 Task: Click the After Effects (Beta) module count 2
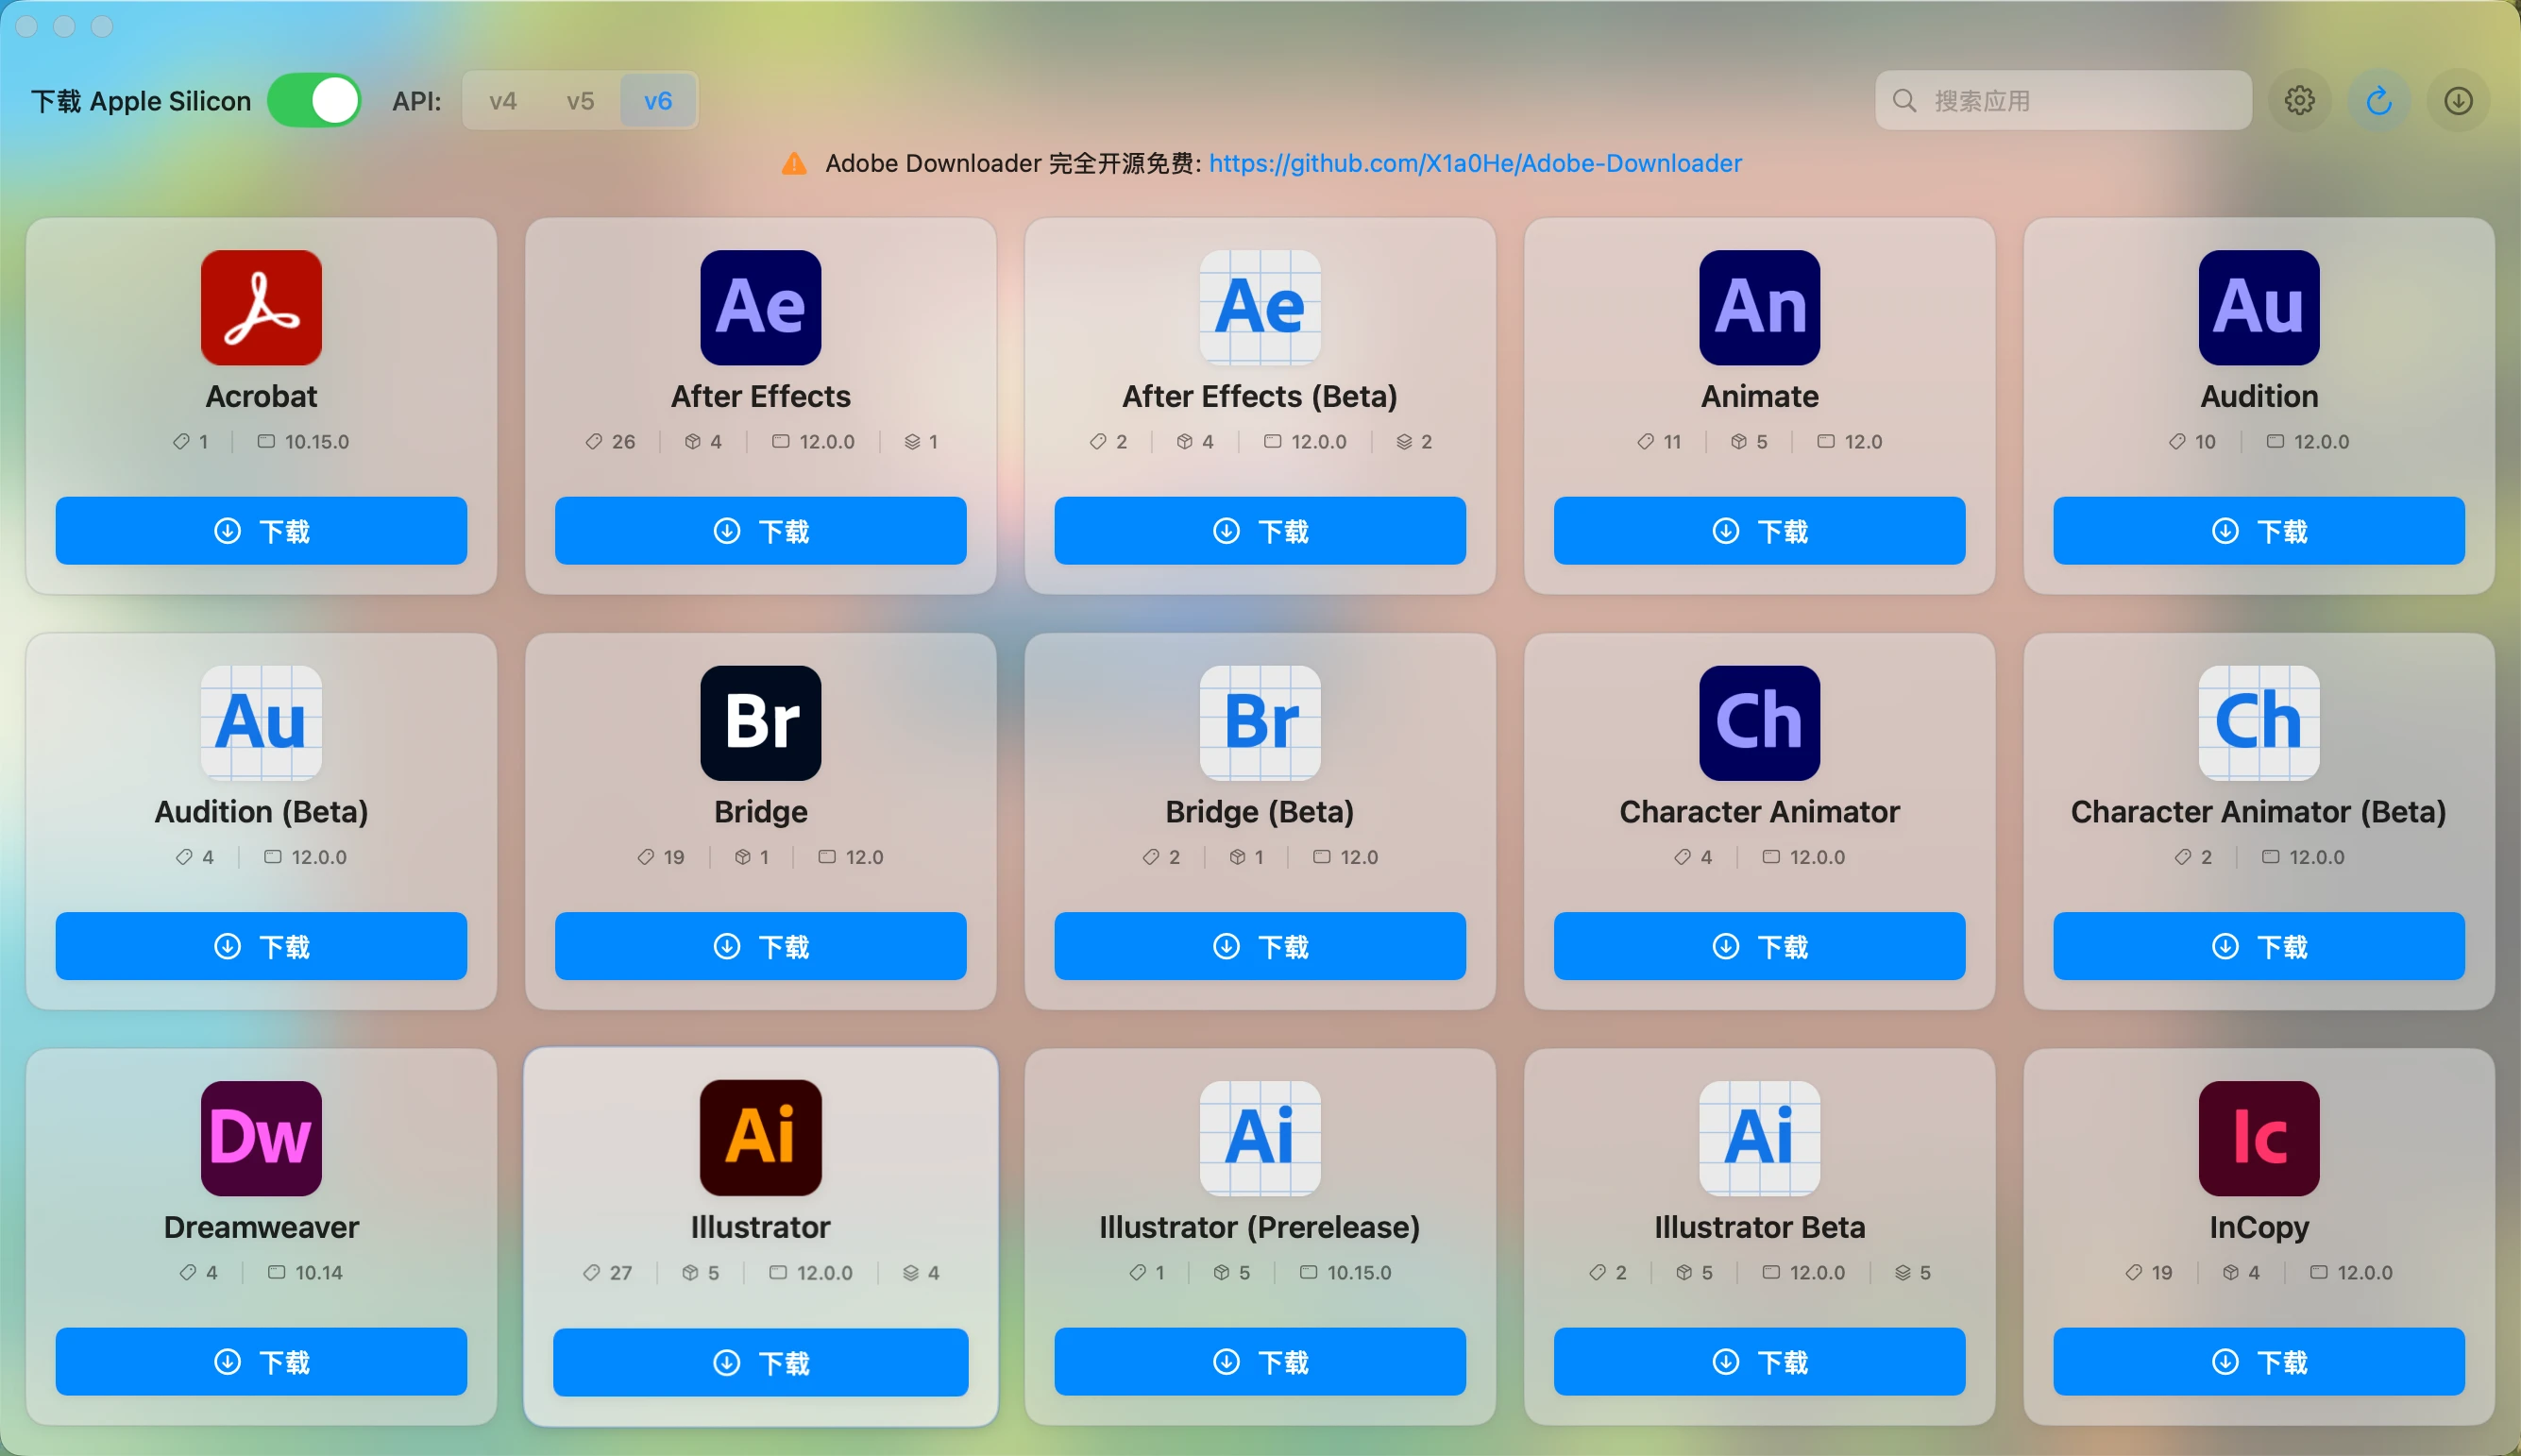pos(1414,441)
